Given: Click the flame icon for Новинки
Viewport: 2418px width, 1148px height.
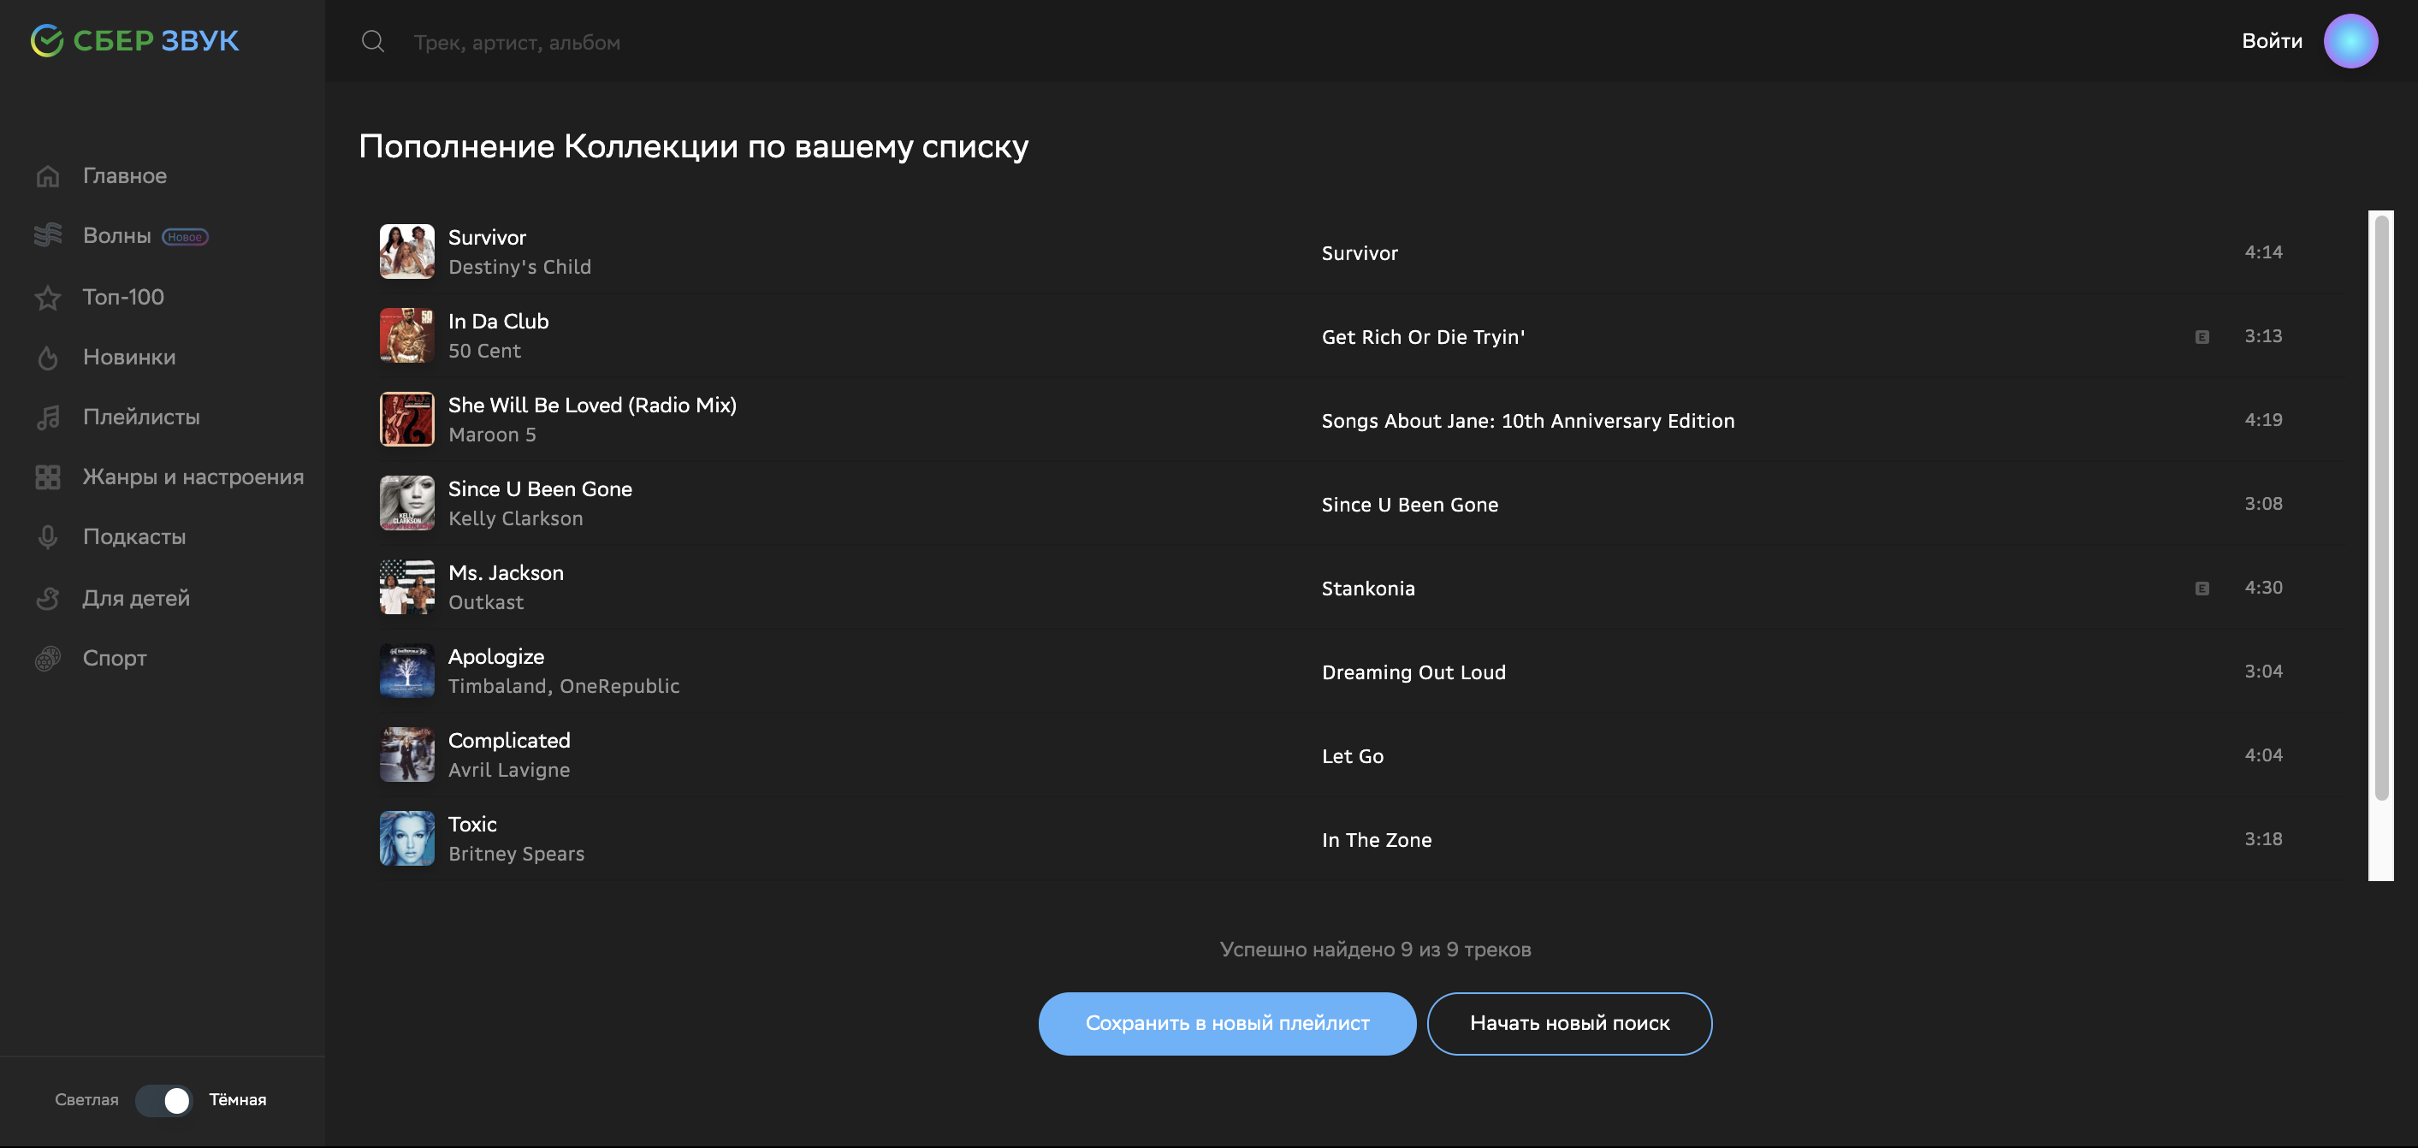Looking at the screenshot, I should pos(48,357).
